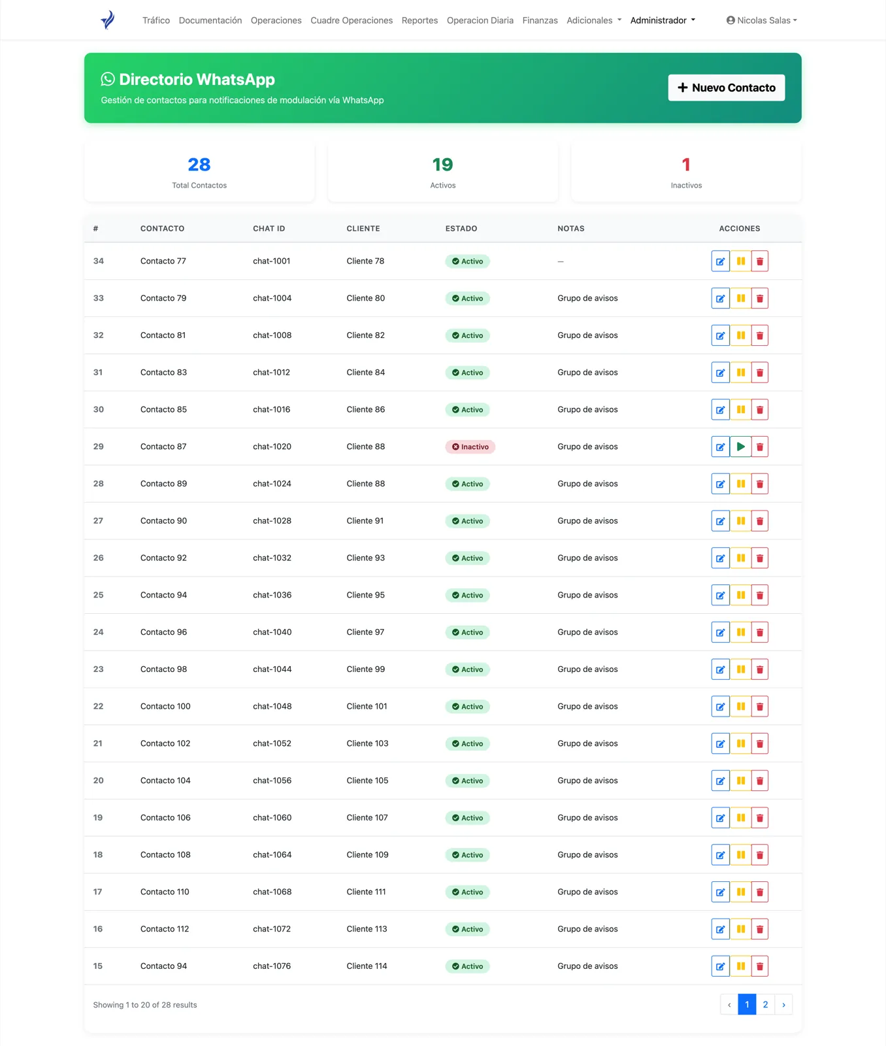Delete the chat-1024 contact
The height and width of the screenshot is (1046, 886).
coord(760,484)
